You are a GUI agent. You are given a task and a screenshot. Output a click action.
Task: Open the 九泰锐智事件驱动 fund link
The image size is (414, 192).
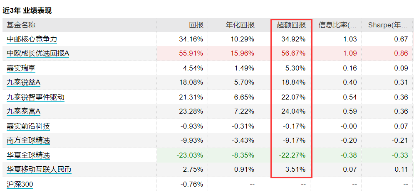pos(35,97)
